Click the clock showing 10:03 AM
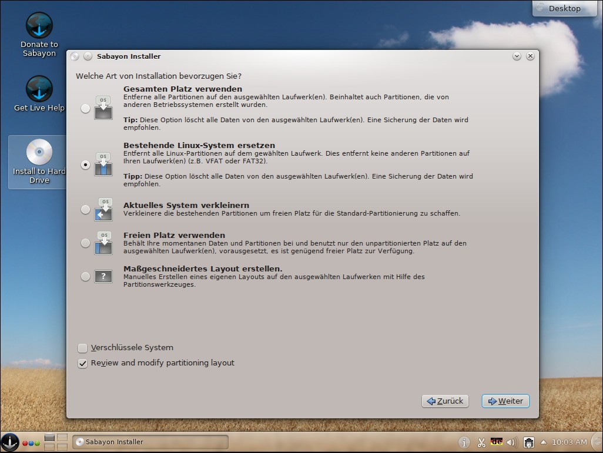This screenshot has width=603, height=453. click(x=569, y=442)
